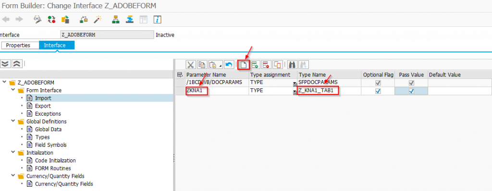Toggle Optional Flag checkbox for ZKNA1

click(378, 91)
